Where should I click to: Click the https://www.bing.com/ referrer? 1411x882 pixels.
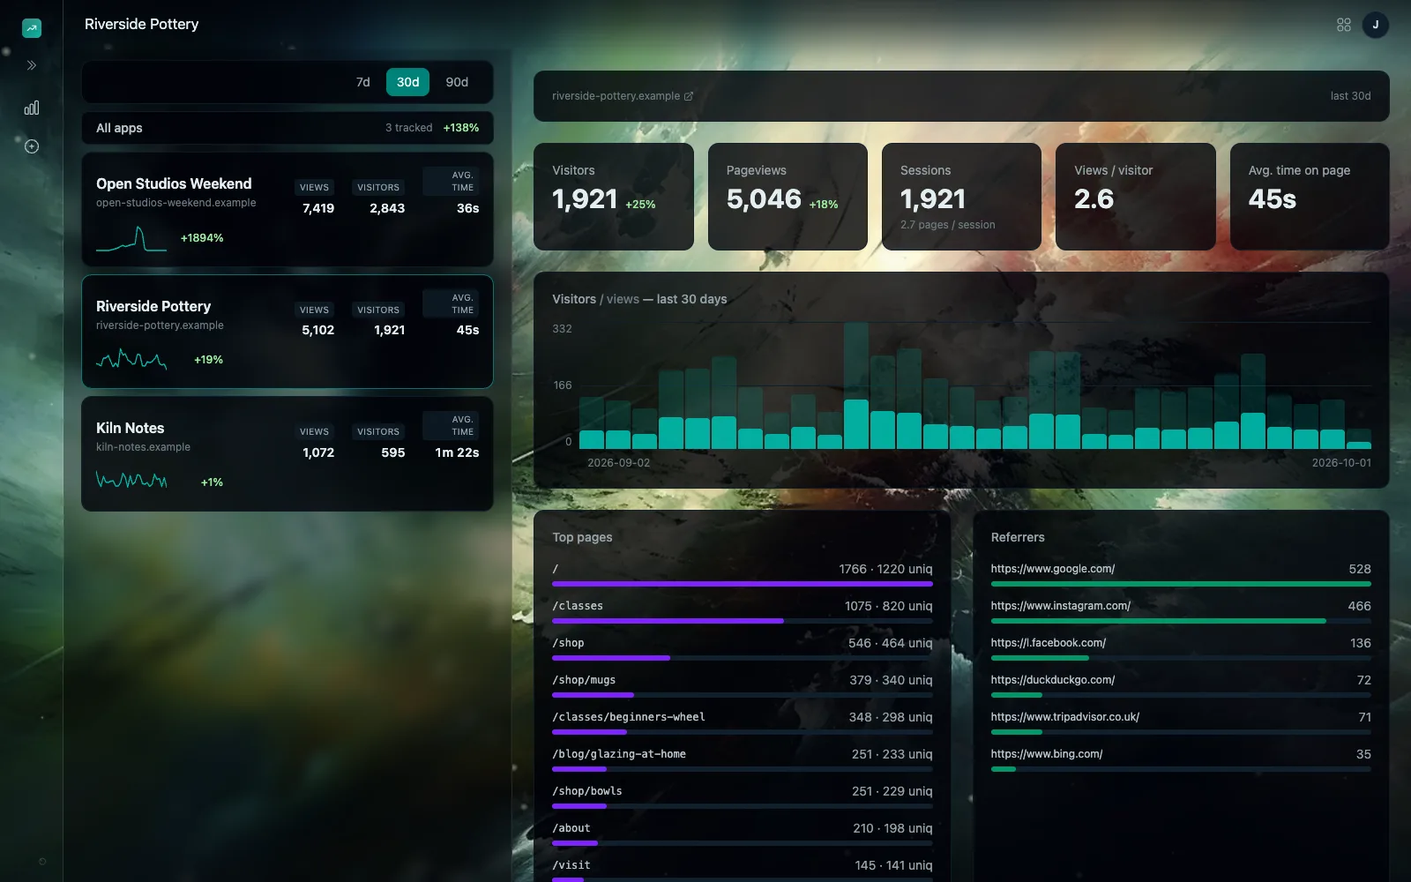(x=1181, y=759)
